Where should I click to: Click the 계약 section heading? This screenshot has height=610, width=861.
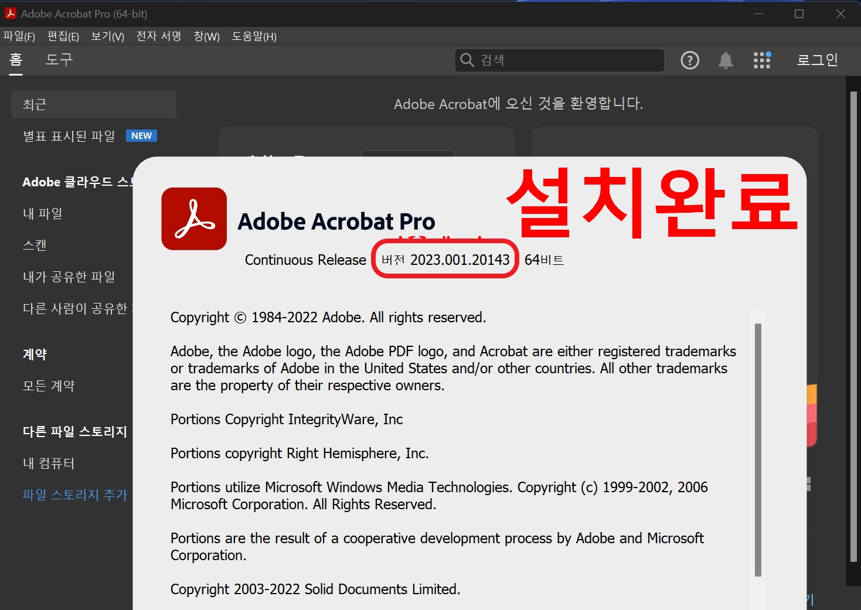pos(35,354)
